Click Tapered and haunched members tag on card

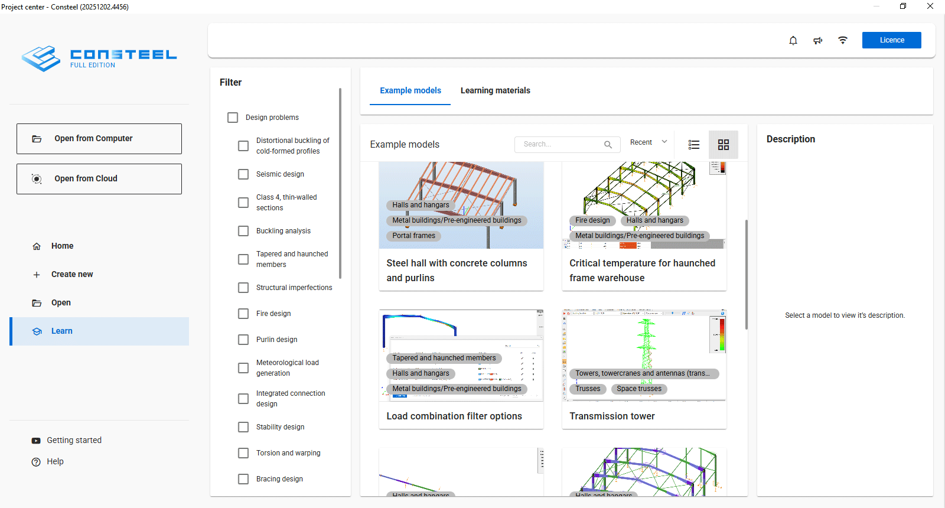pos(444,358)
